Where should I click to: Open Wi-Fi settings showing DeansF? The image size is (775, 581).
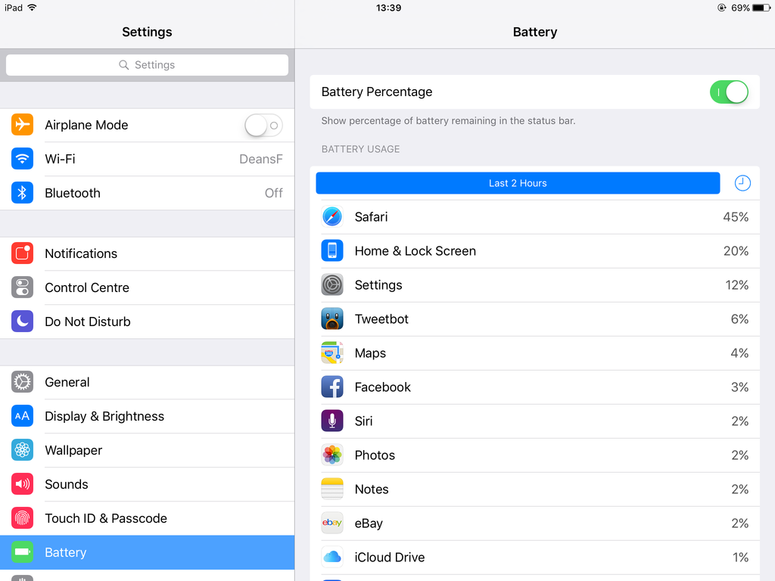pyautogui.click(x=148, y=159)
